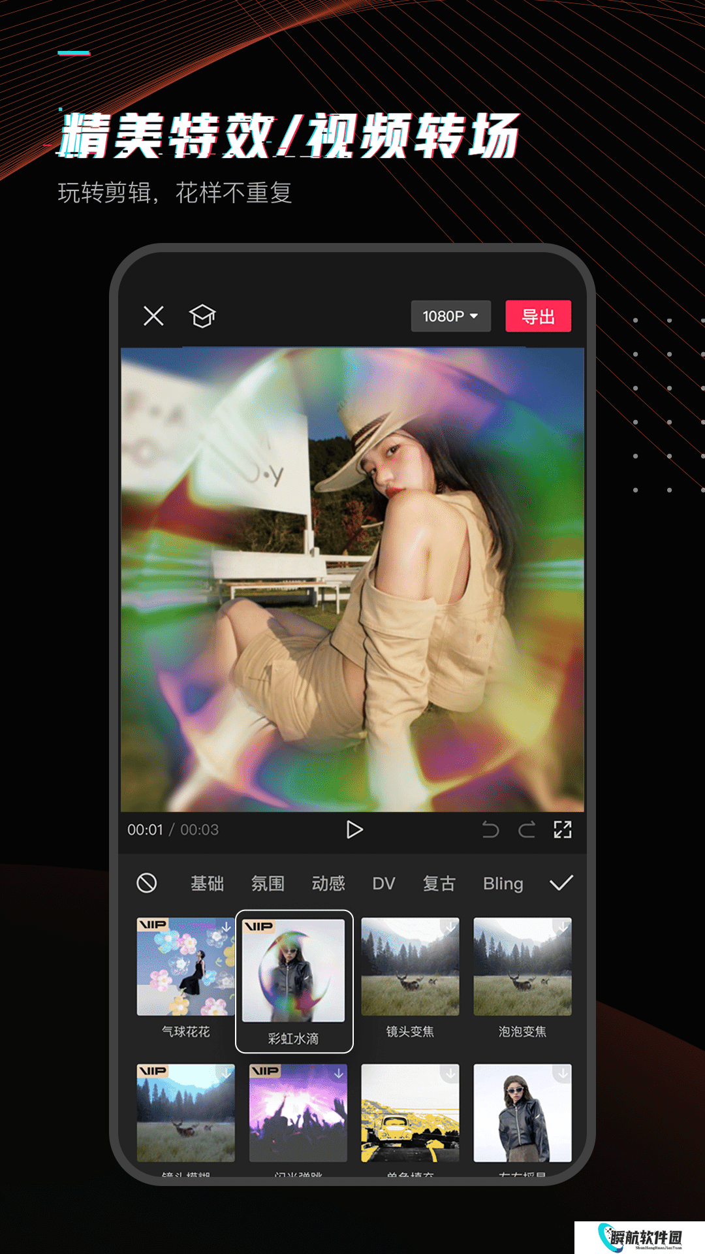Viewport: 705px width, 1254px height.
Task: Close the editor with the X icon
Action: point(153,316)
